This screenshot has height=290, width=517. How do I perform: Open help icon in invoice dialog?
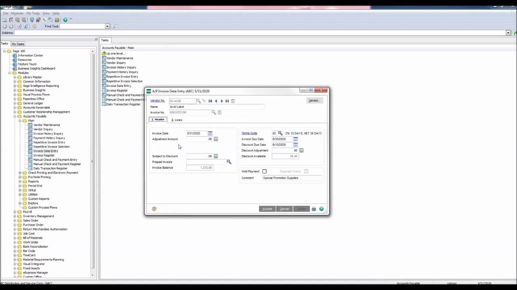point(322,209)
